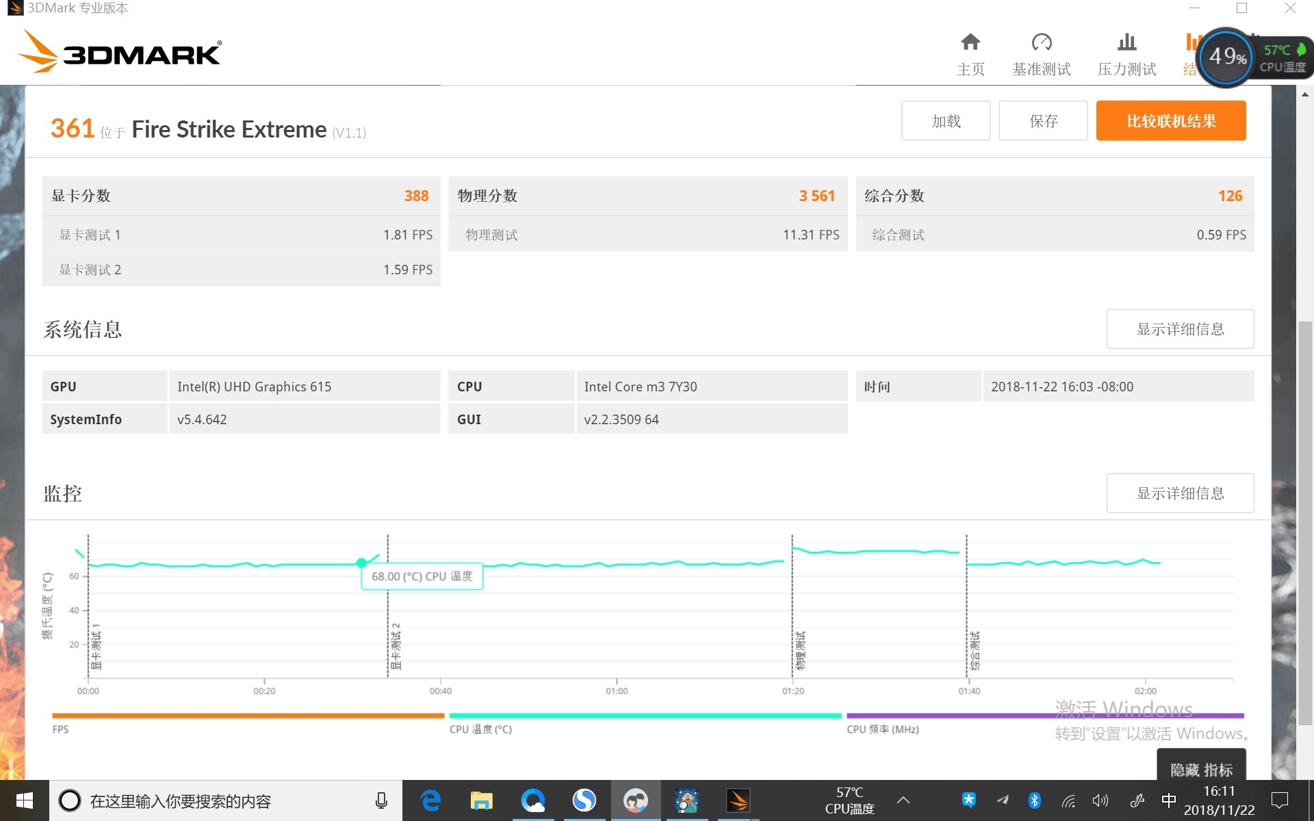Toggle CPU temperature chart legend
1314x821 pixels.
tap(480, 729)
